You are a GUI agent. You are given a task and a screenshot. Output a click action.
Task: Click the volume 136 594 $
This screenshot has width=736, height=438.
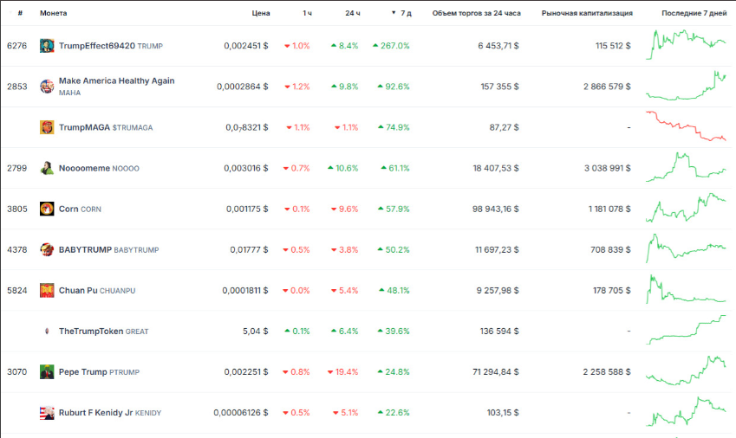click(499, 332)
